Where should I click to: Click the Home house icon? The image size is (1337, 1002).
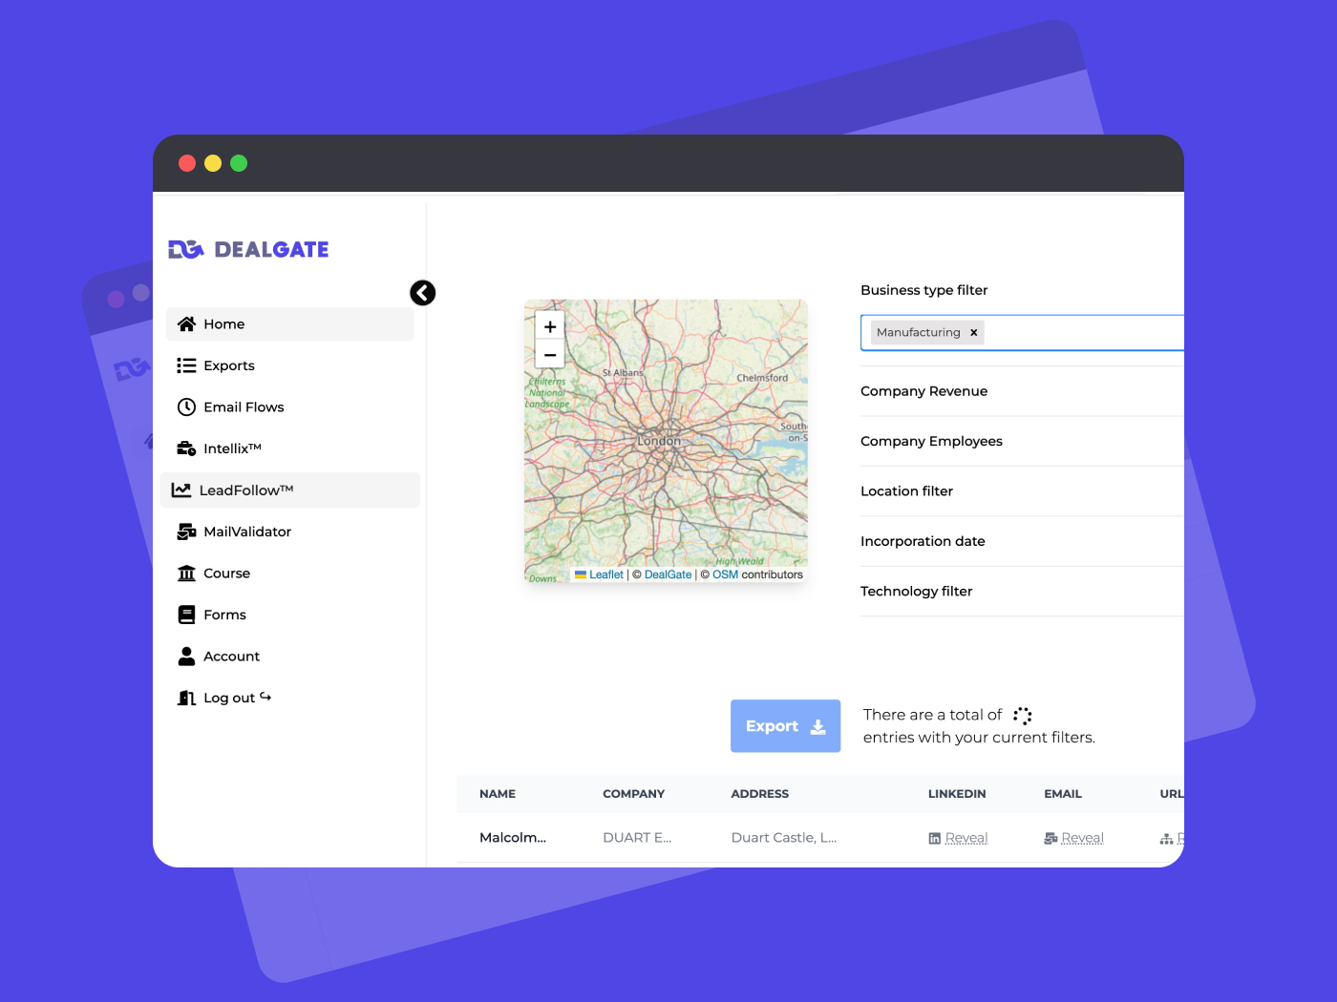186,324
